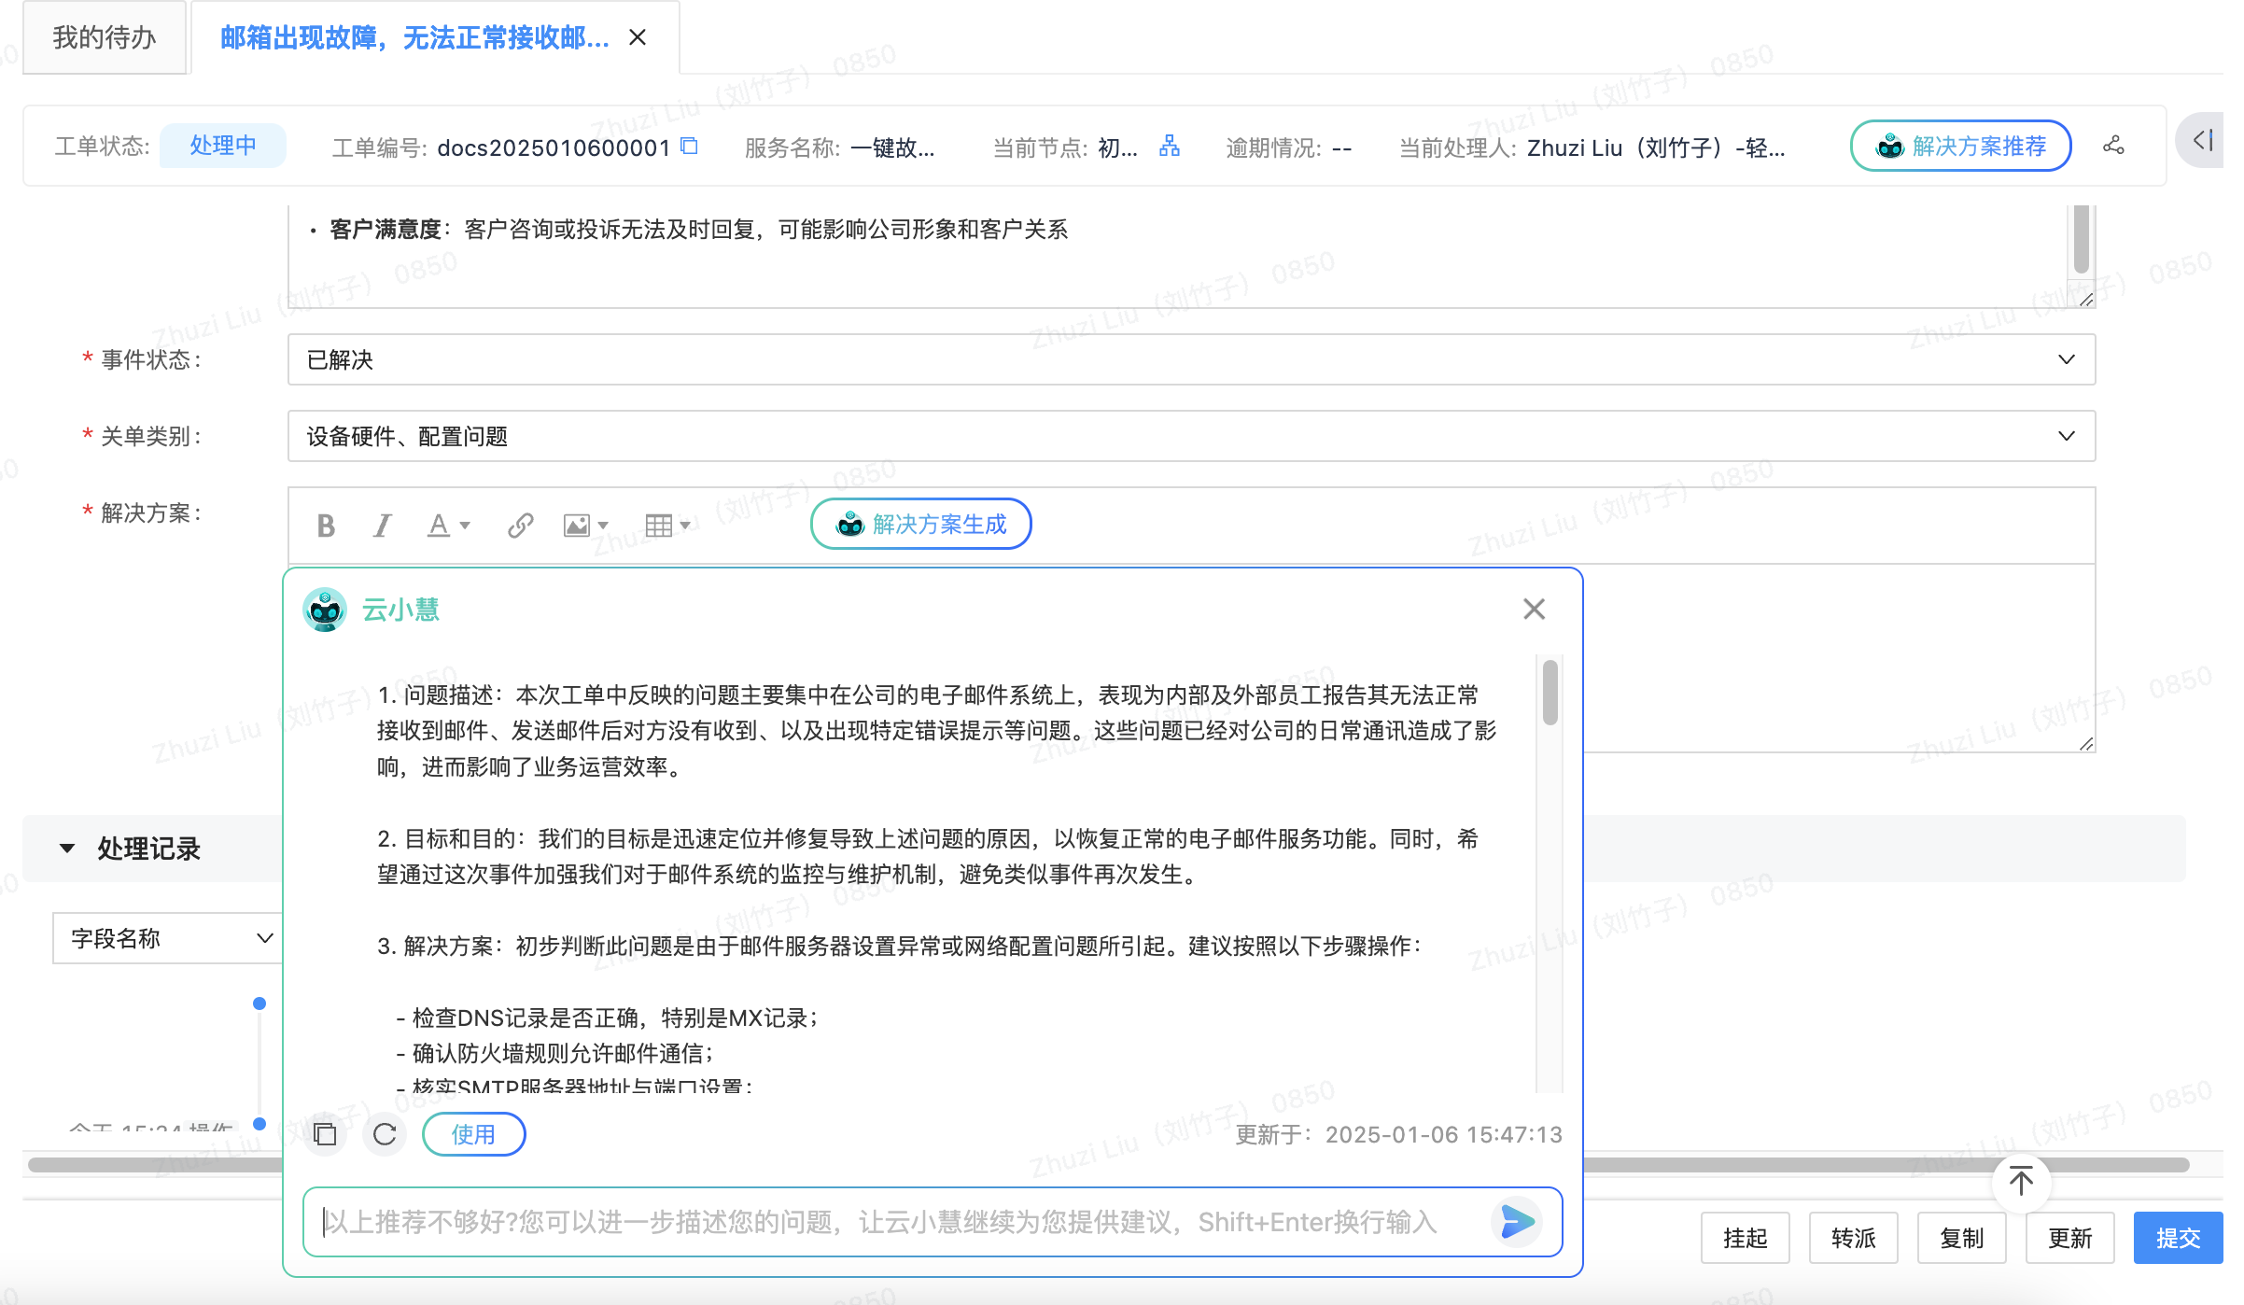Open the share icon next to 解决方案推荐
Screen dimensions: 2244x1305
(2113, 146)
